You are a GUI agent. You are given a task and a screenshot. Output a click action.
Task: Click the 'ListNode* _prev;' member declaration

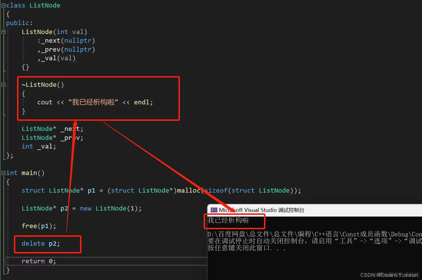tap(52, 138)
